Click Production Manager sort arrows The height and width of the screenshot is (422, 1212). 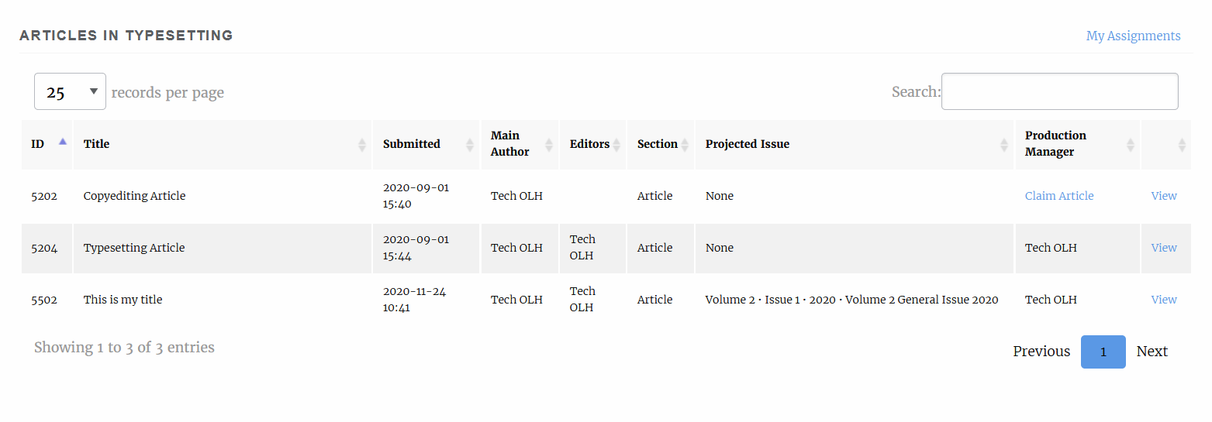point(1130,145)
